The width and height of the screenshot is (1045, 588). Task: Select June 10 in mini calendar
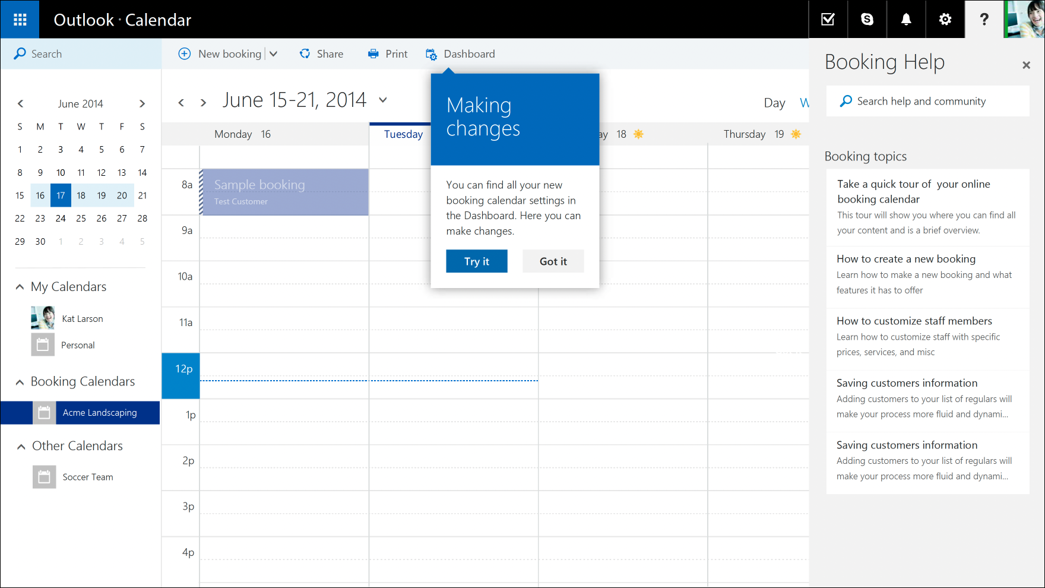tap(61, 173)
